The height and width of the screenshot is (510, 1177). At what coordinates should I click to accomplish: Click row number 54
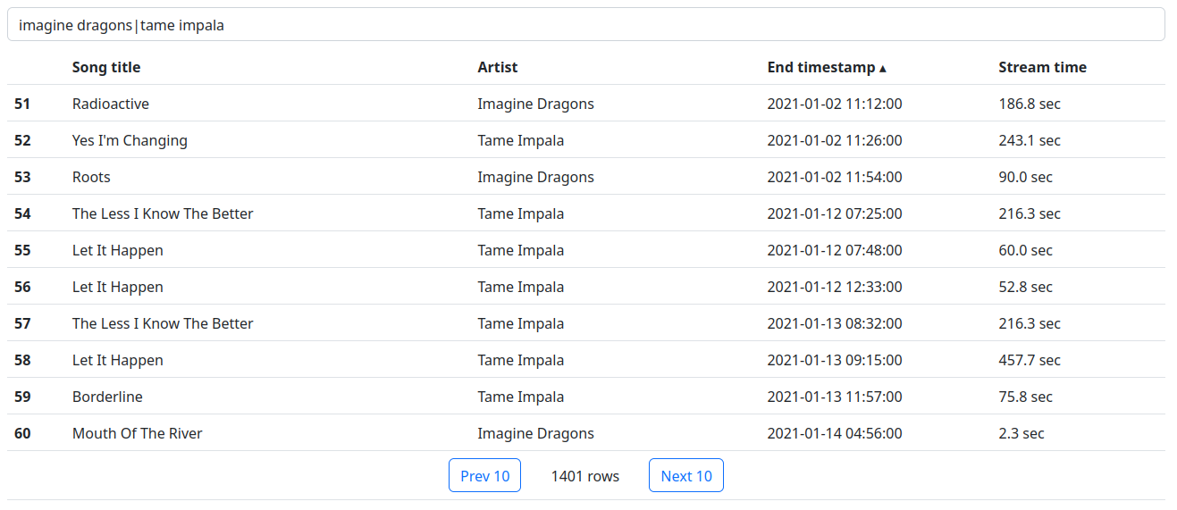22,213
